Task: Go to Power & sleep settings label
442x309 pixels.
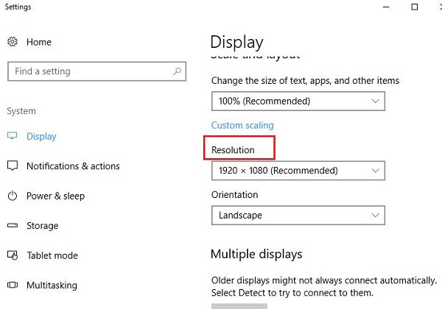Action: 55,196
